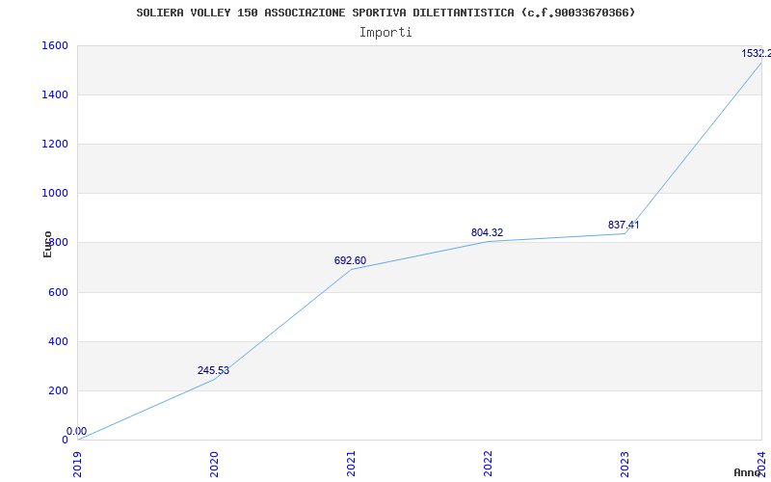
Task: Click the 1000 y-axis tick label
Action: 55,194
